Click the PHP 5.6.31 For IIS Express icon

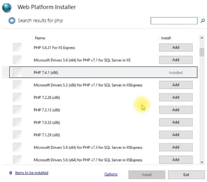click(17, 48)
